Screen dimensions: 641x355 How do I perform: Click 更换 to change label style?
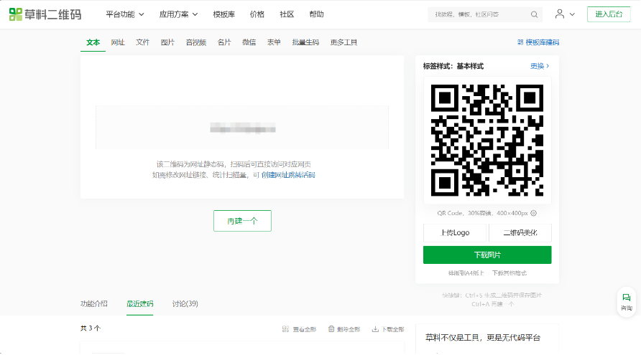pyautogui.click(x=540, y=66)
